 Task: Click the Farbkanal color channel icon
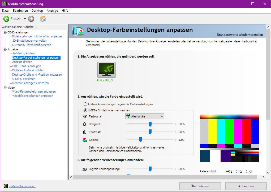tap(84, 116)
